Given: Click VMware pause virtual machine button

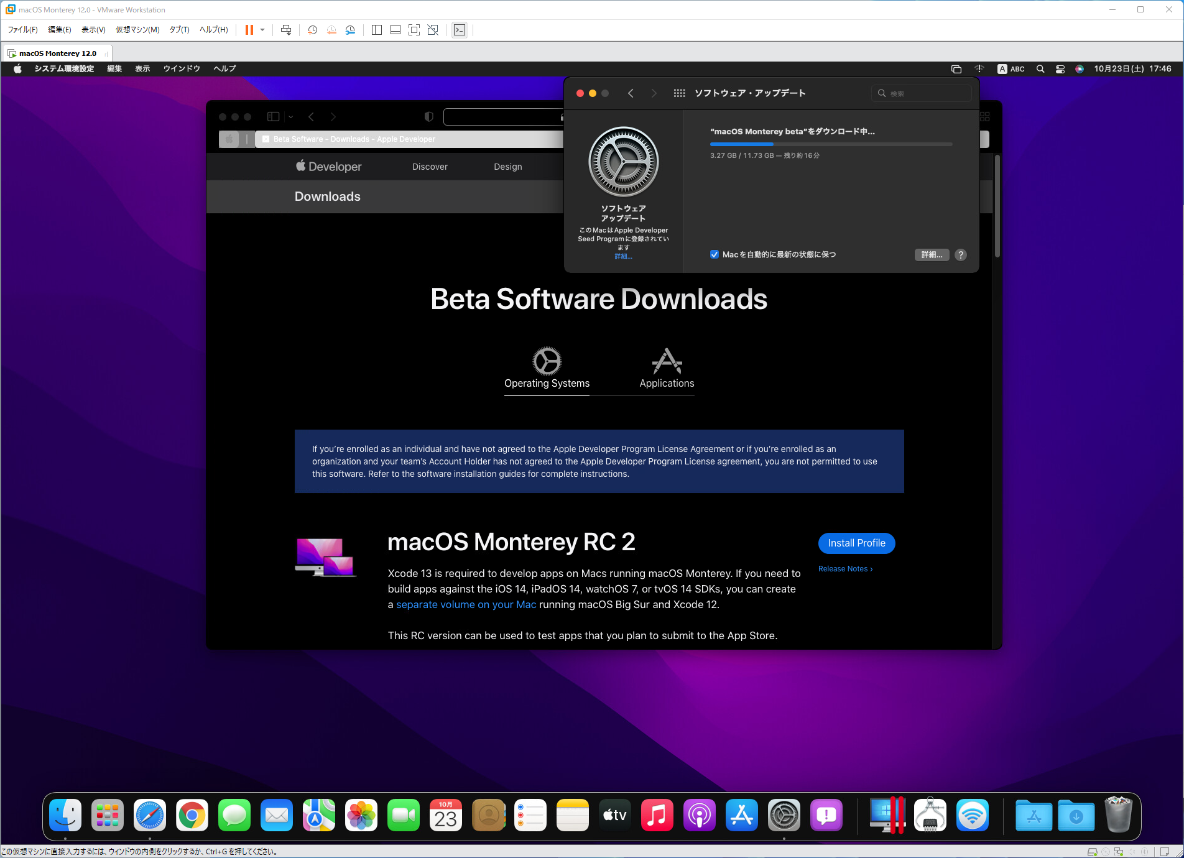Looking at the screenshot, I should point(249,30).
